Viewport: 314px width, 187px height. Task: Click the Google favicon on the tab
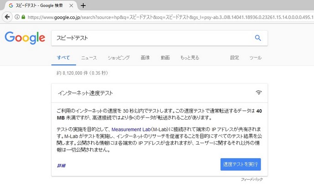(11, 5)
